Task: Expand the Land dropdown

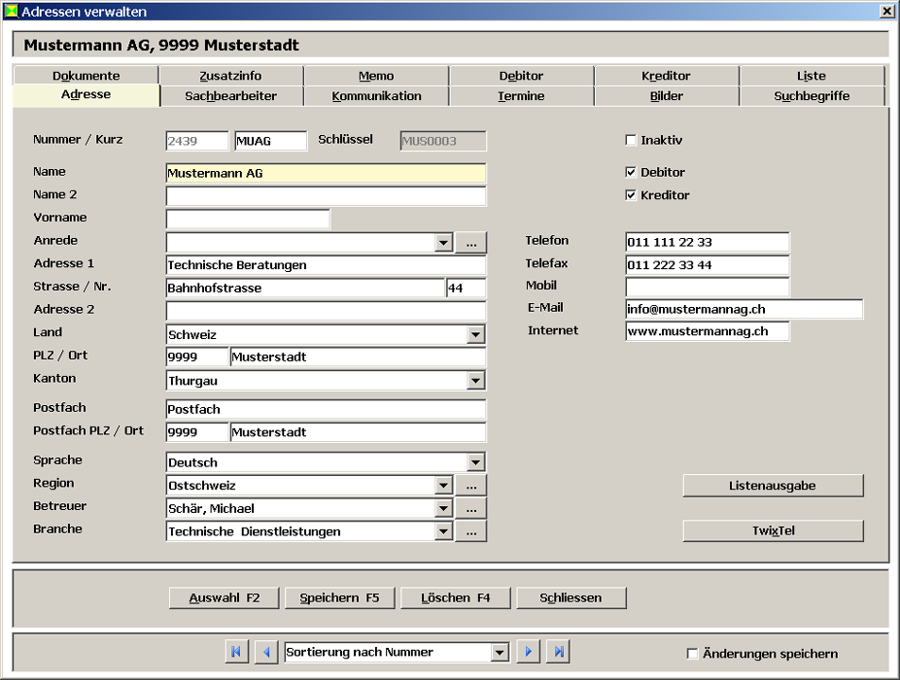Action: click(475, 335)
